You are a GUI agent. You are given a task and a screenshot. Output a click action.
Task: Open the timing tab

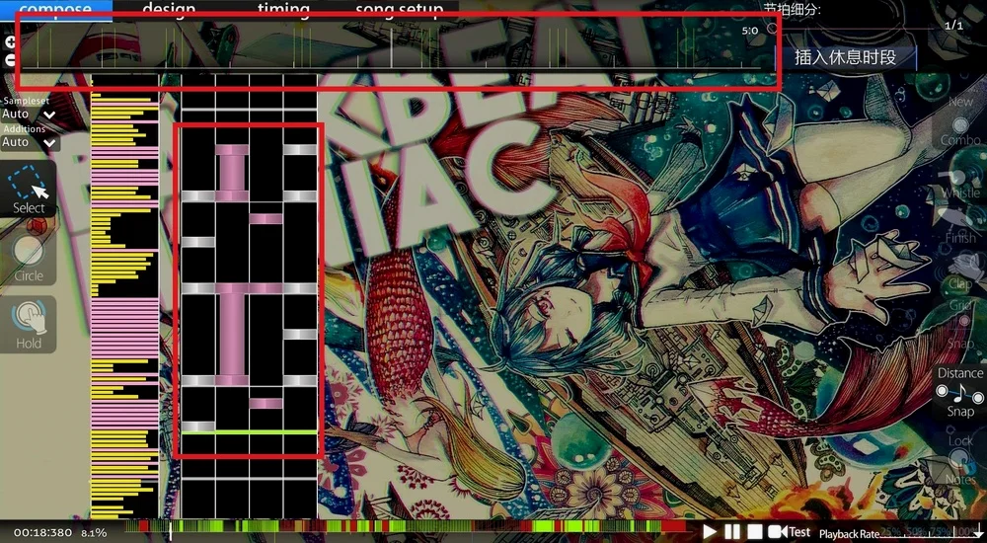point(283,10)
